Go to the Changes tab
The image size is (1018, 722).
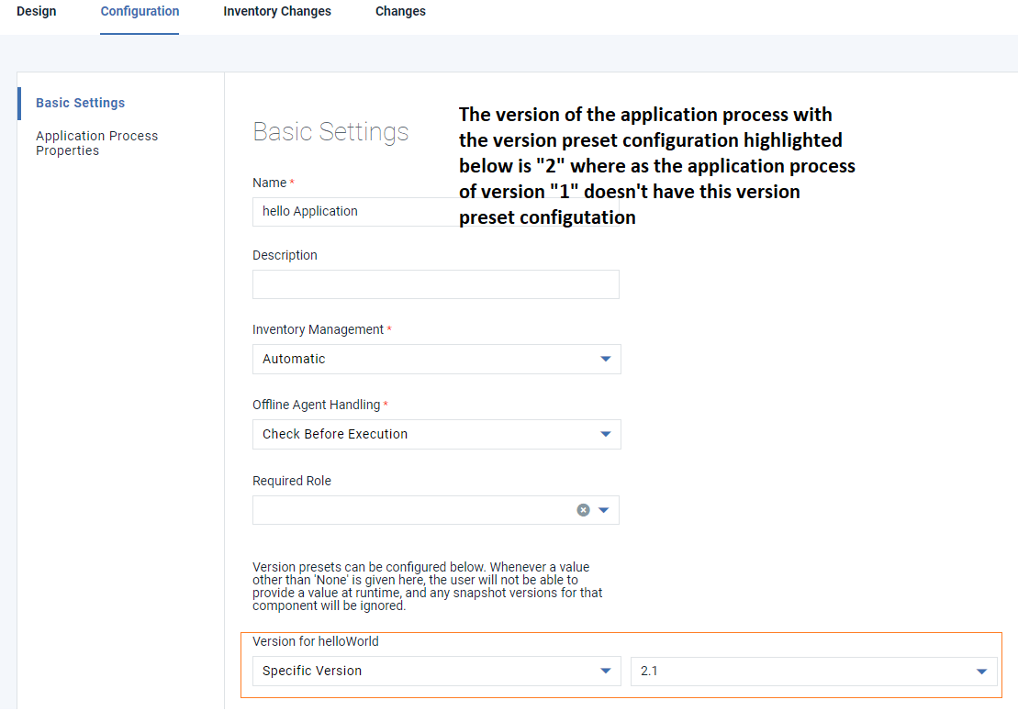[x=400, y=12]
